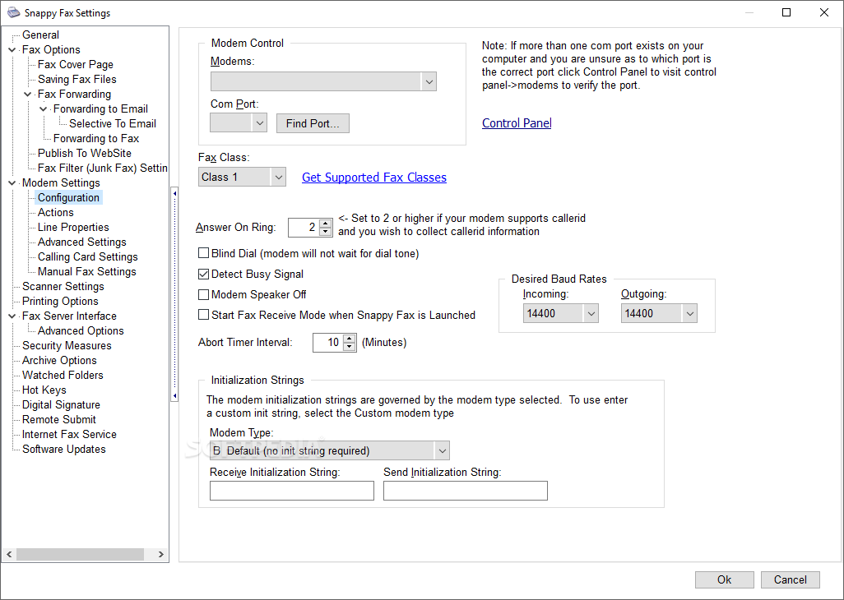844x600 pixels.
Task: Select Publish To WebSite tree item
Action: 85,153
